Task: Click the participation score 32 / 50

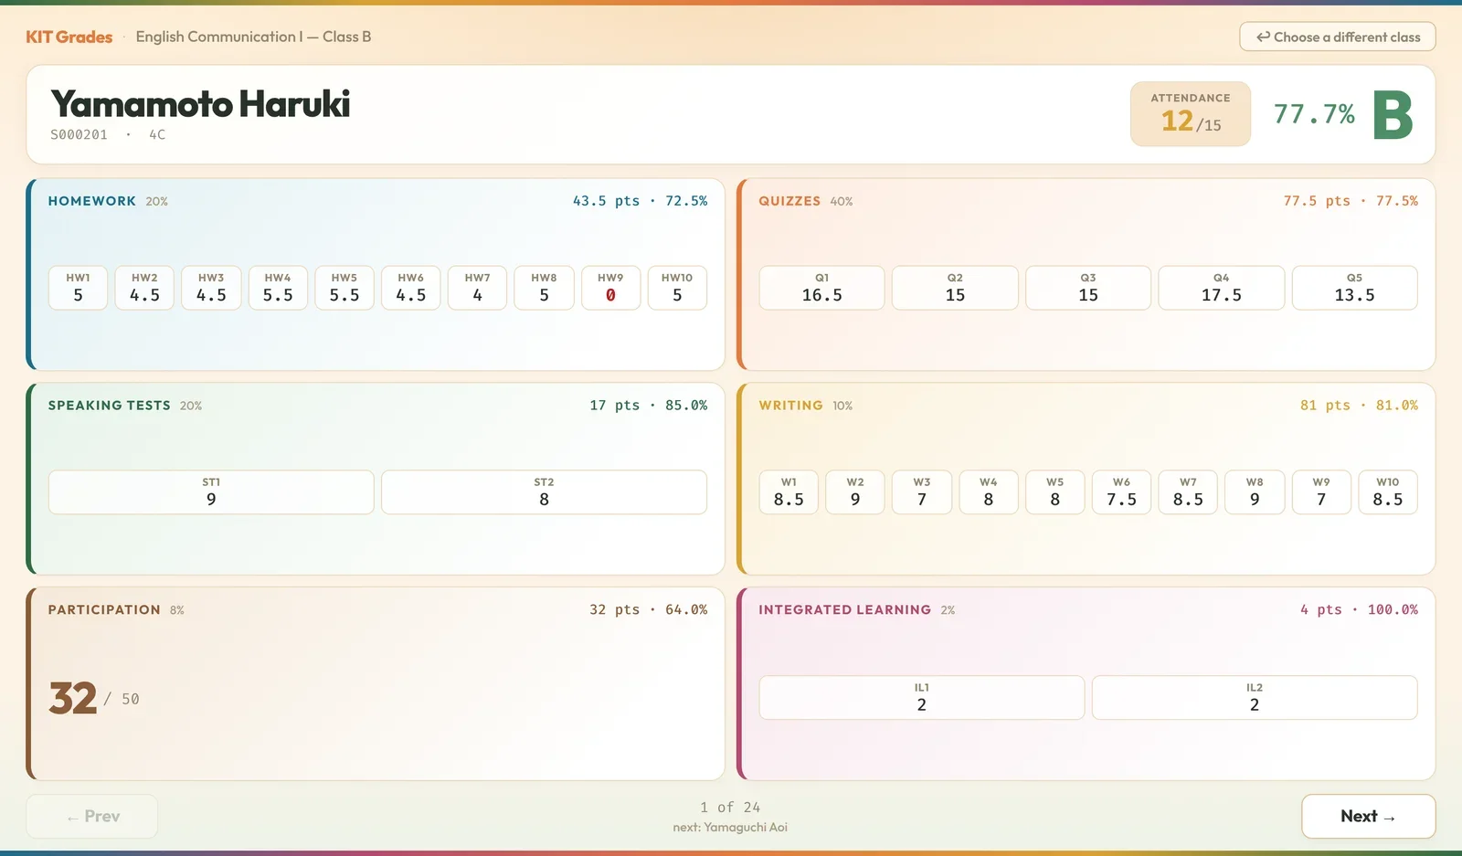Action: point(94,699)
